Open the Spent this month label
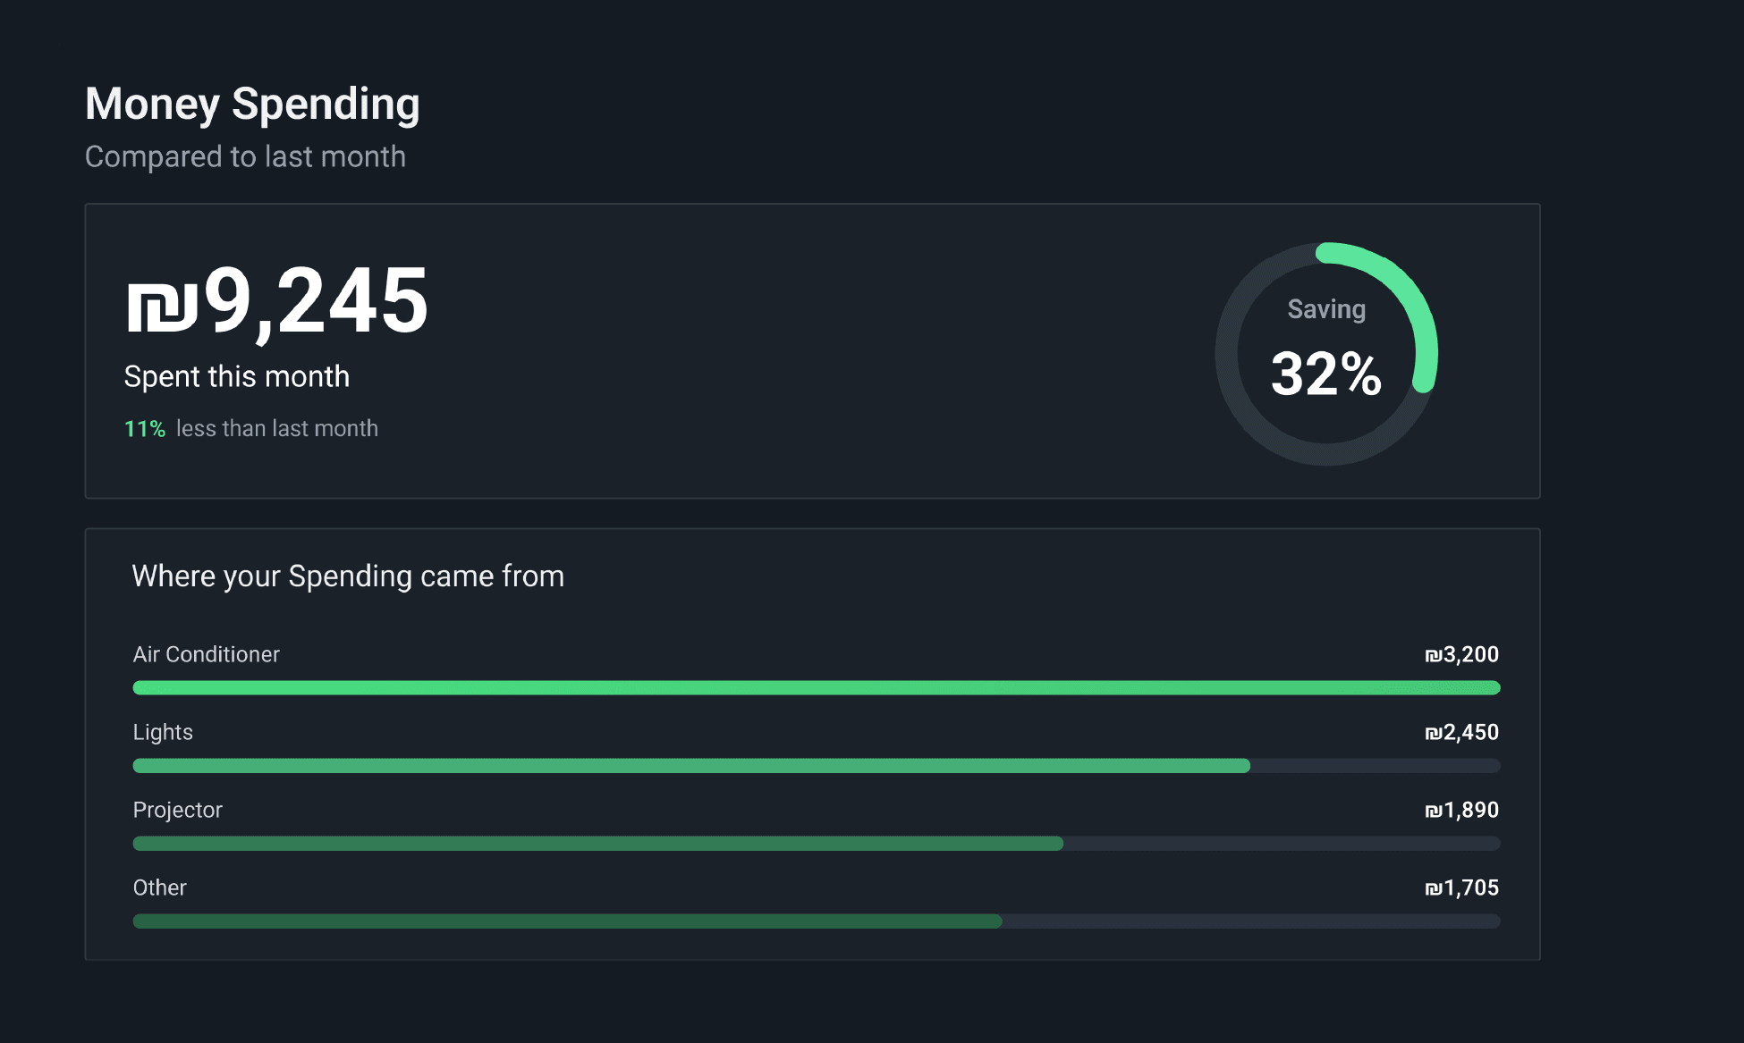The width and height of the screenshot is (1744, 1043). click(x=236, y=376)
